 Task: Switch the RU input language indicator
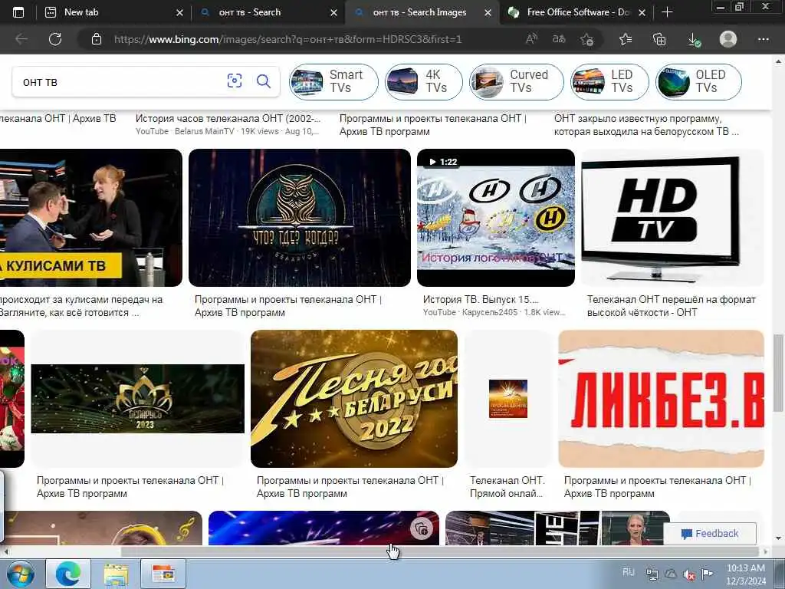coord(629,572)
